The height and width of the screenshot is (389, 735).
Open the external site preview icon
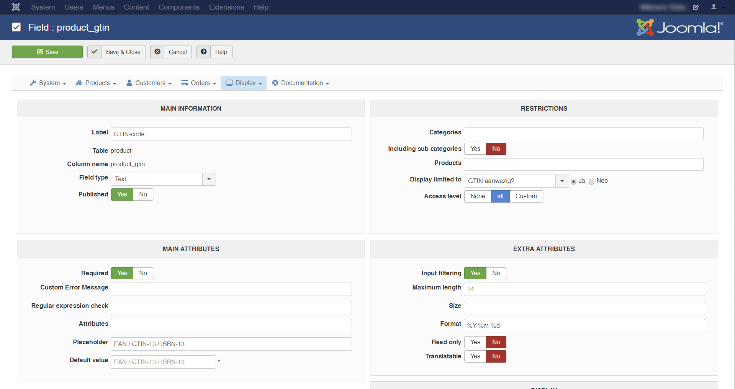(x=696, y=7)
